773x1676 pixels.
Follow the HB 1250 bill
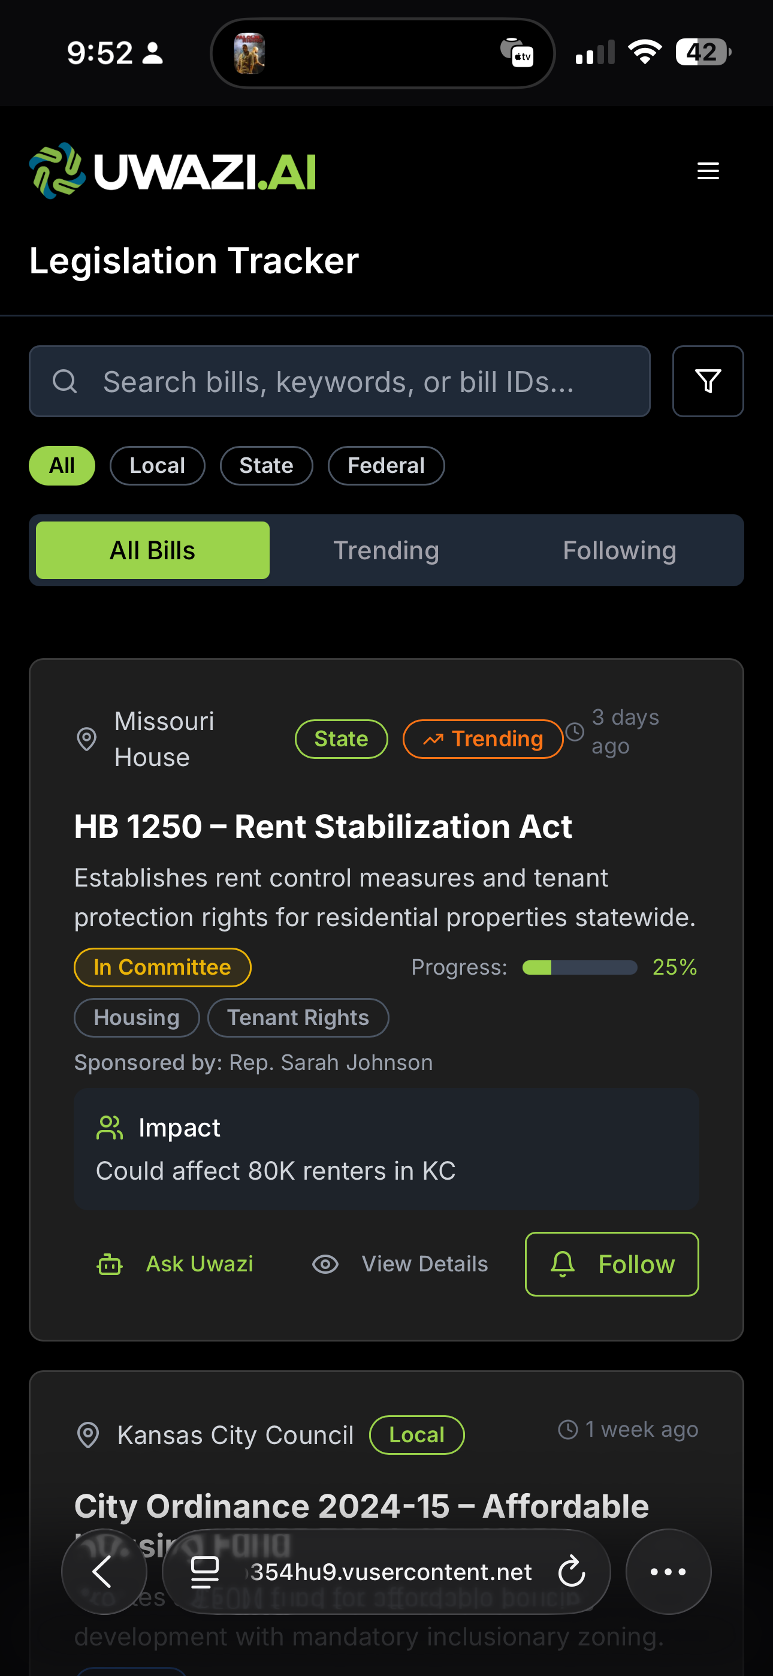coord(612,1264)
